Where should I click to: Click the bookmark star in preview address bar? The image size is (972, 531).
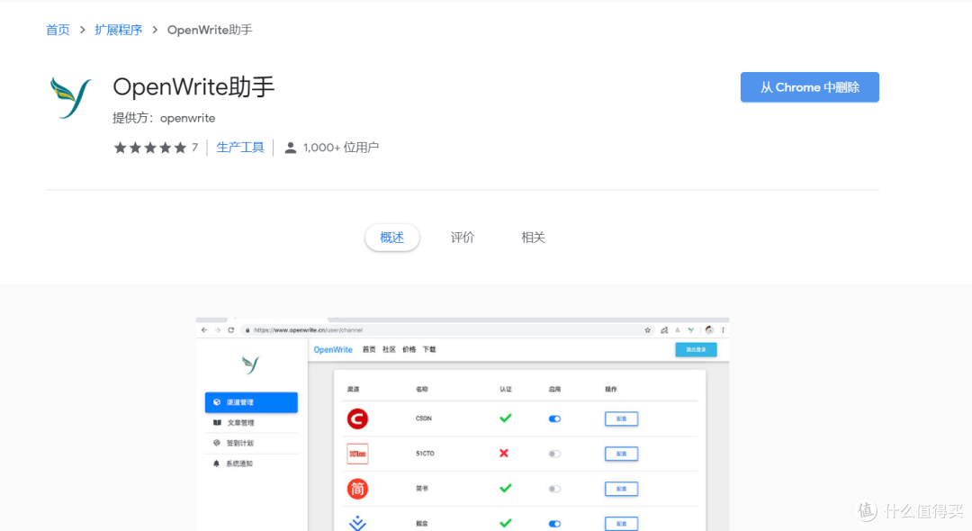tap(648, 330)
